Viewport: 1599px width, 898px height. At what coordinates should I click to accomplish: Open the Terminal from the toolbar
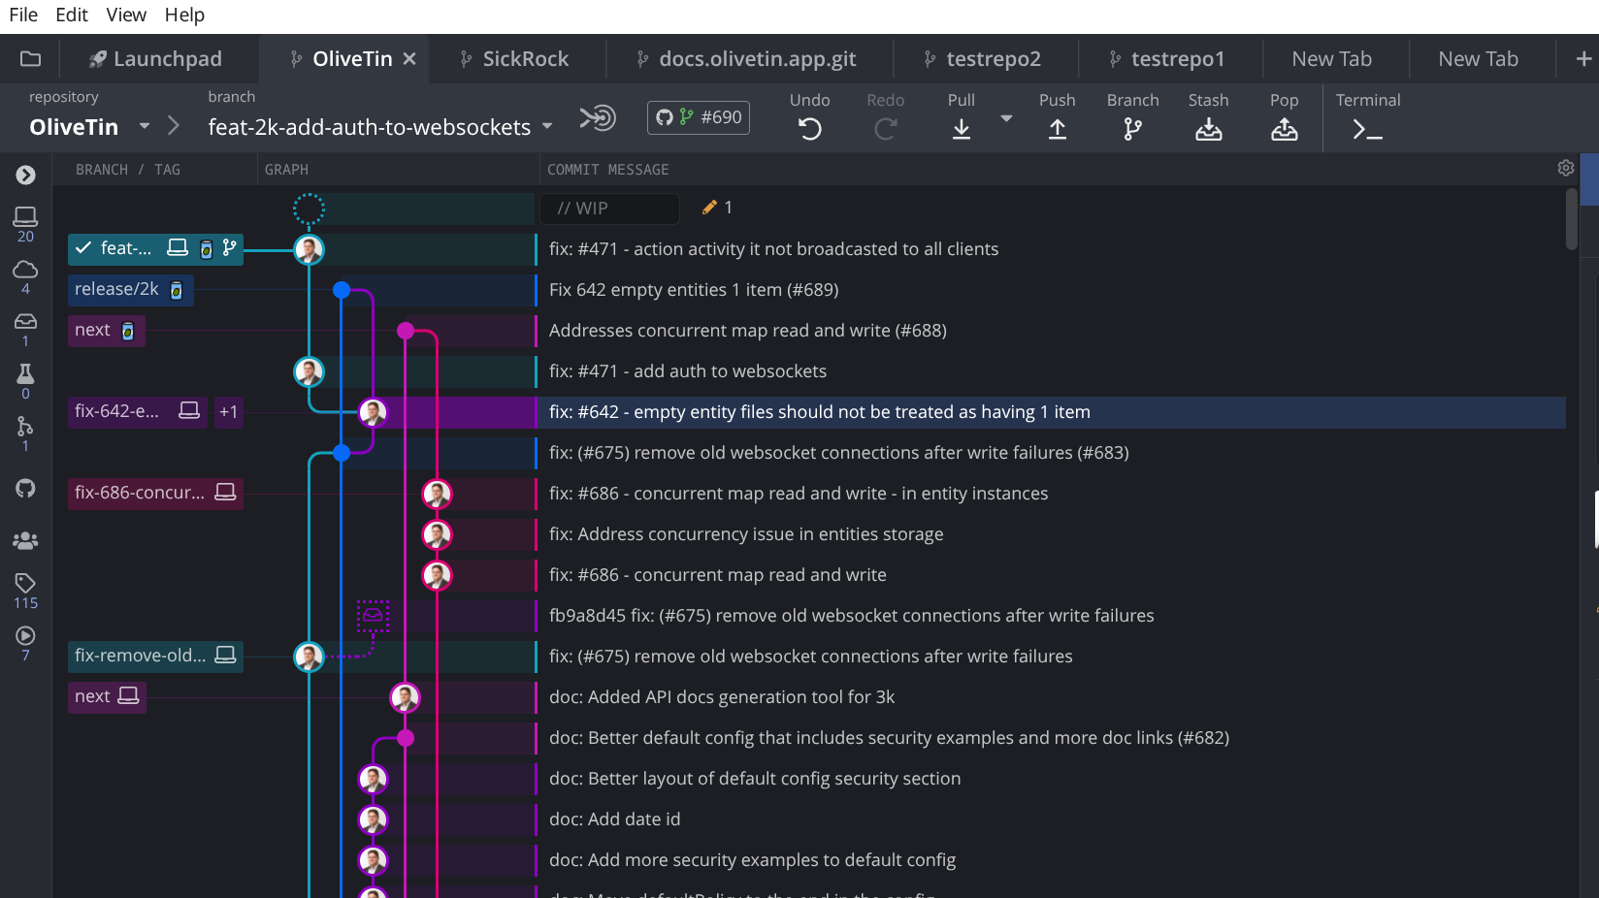point(1367,129)
